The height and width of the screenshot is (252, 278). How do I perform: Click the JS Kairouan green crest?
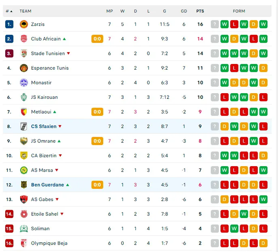coord(24,97)
